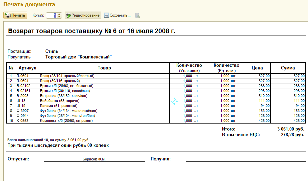Click the Получил: label
This screenshot has width=308, height=181.
click(x=160, y=159)
